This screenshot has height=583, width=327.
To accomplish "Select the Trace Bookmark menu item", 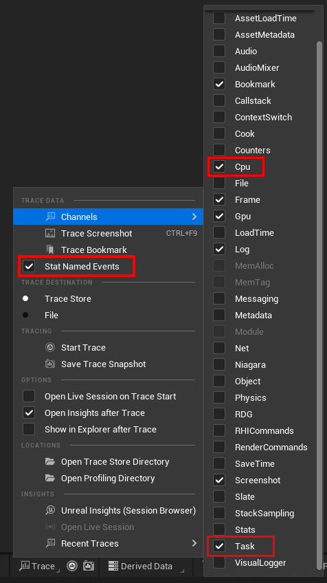I will pyautogui.click(x=108, y=250).
